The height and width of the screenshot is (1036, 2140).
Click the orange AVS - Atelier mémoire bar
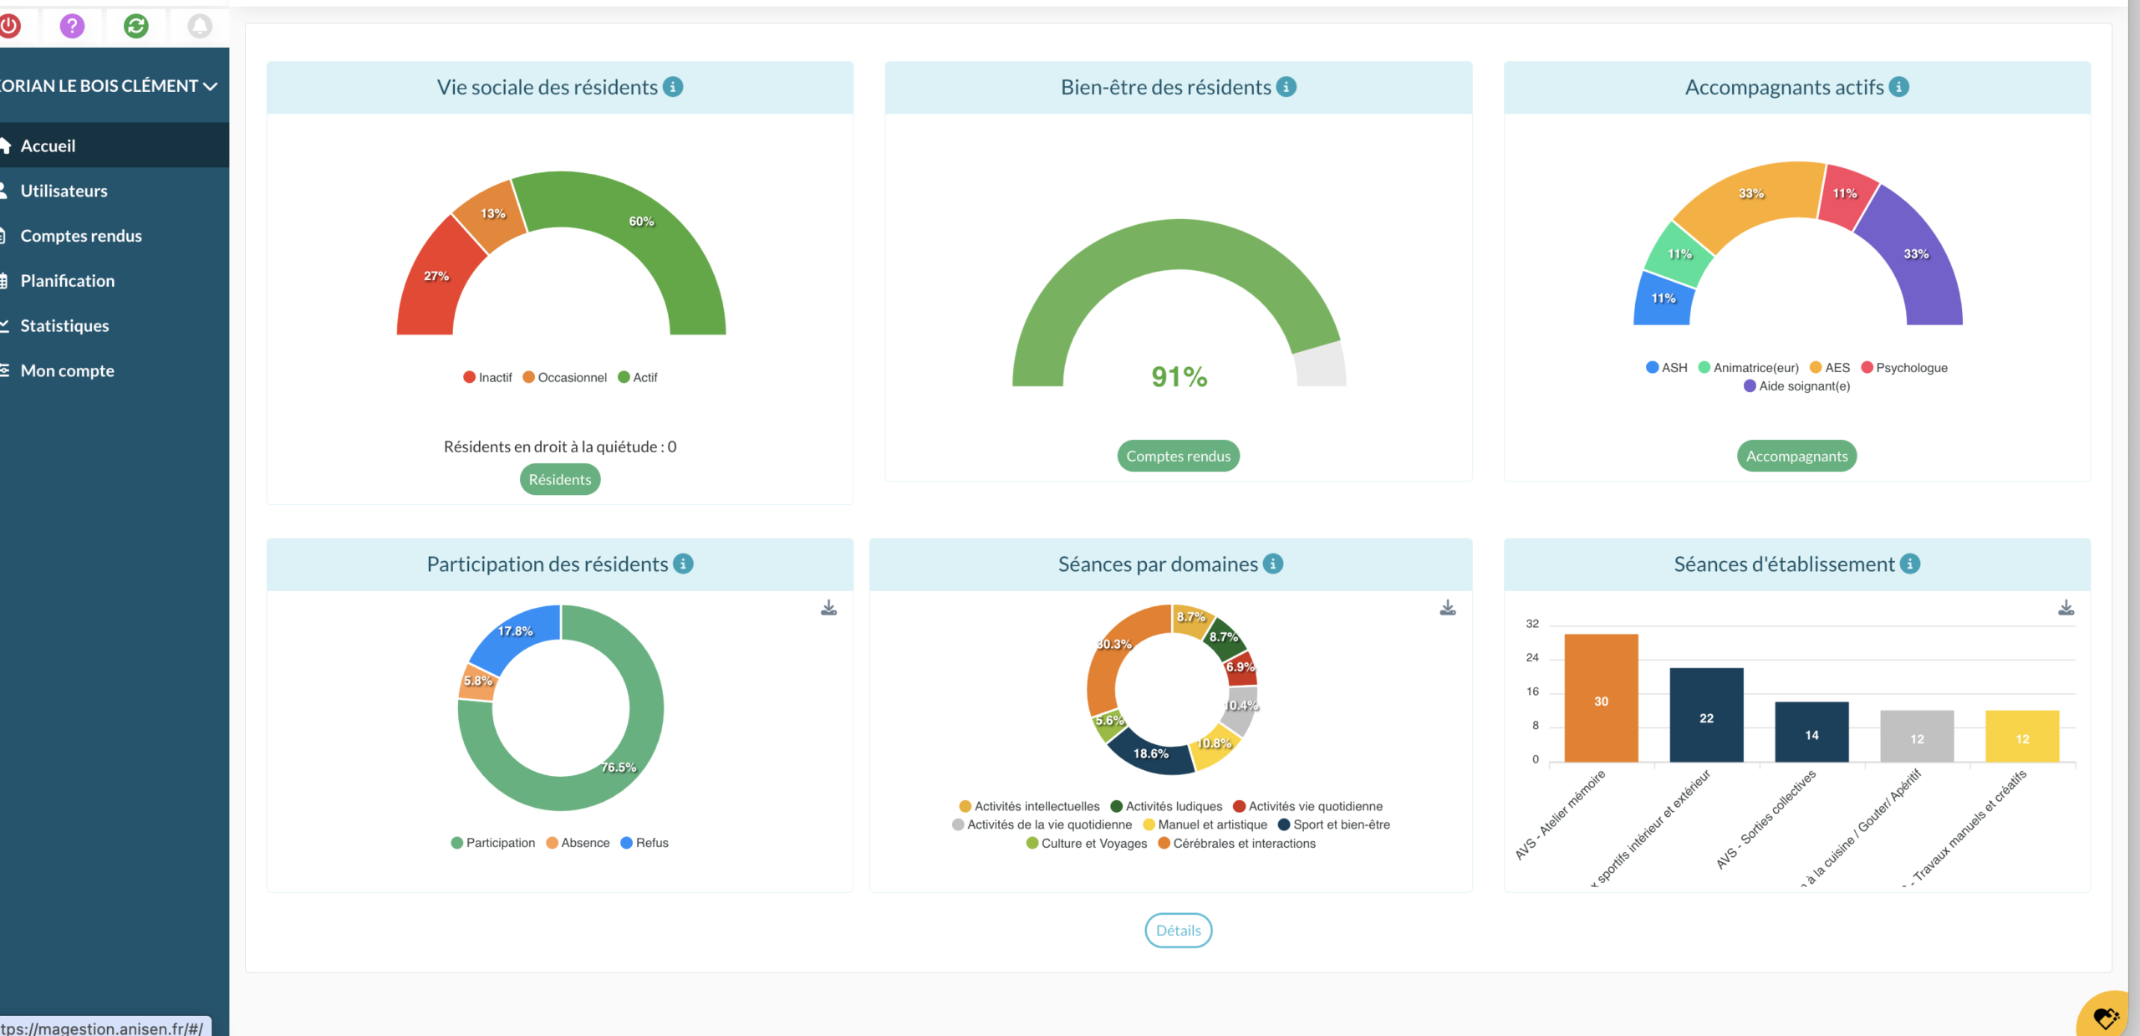point(1601,698)
